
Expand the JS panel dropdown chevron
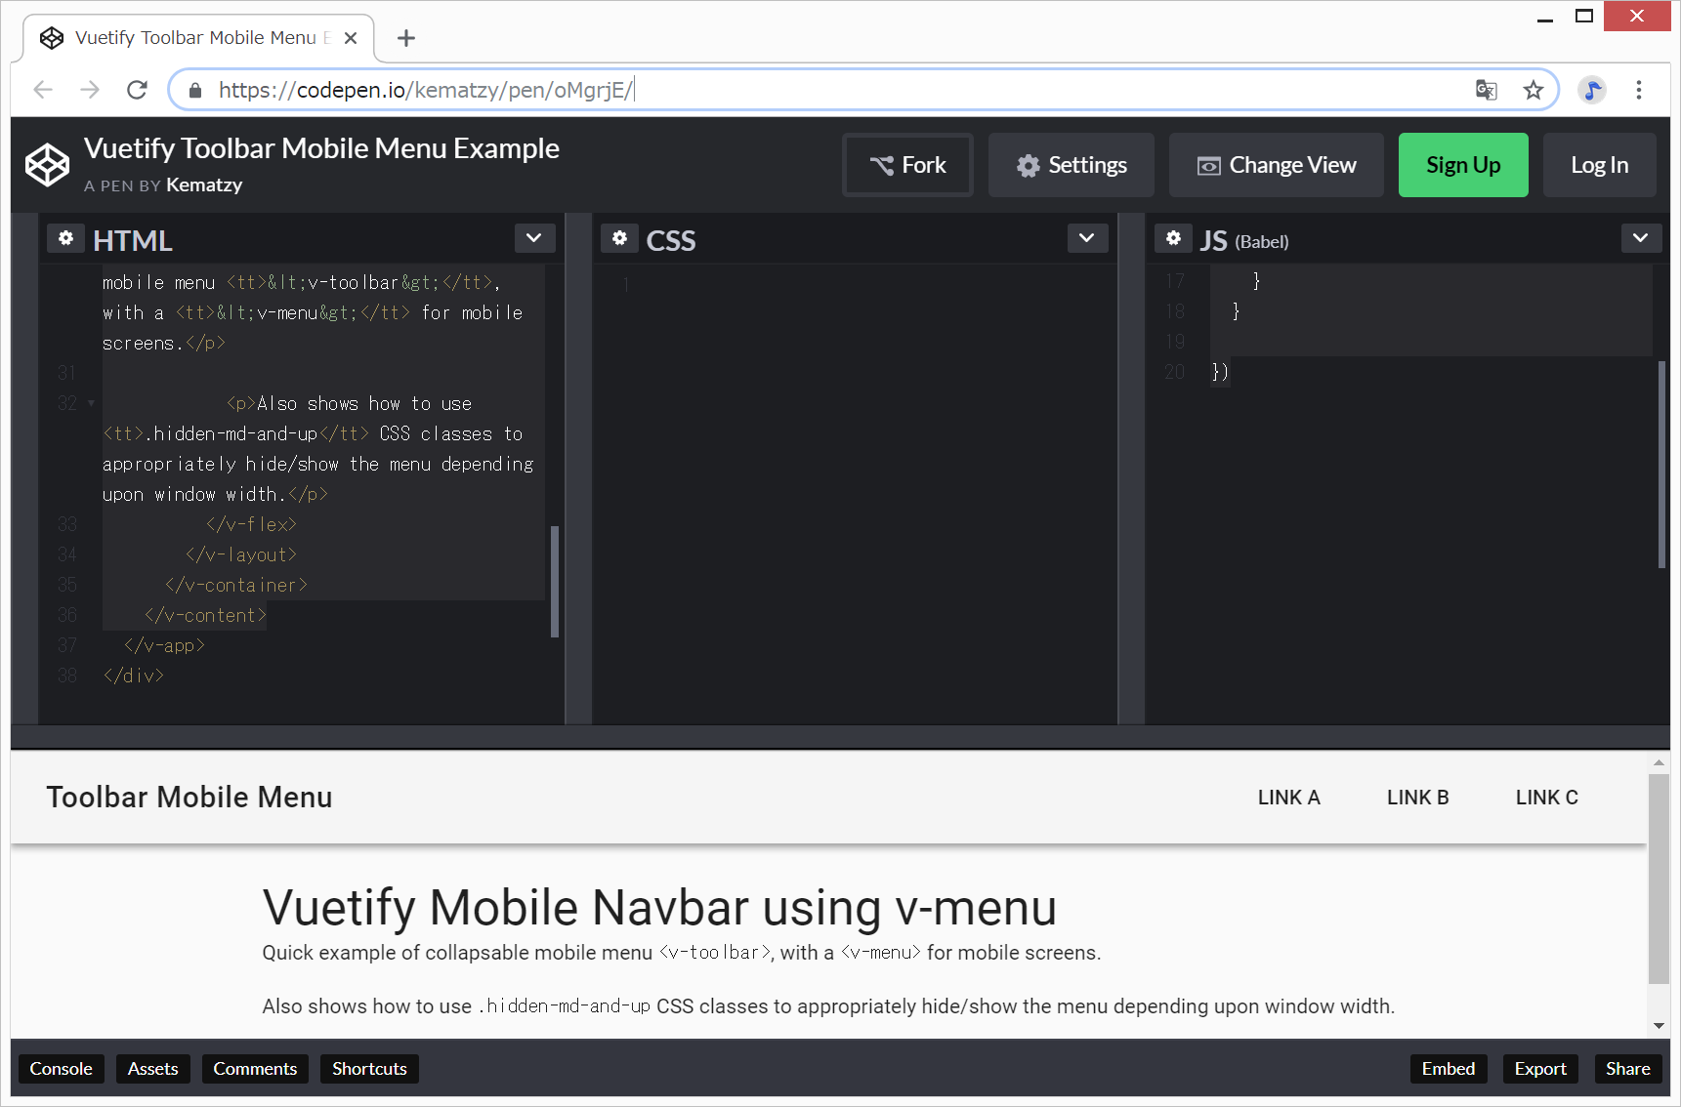pyautogui.click(x=1640, y=238)
